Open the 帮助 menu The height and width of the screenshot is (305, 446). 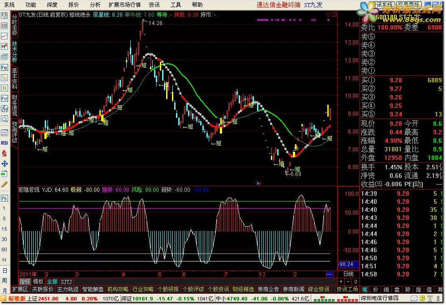[x=197, y=5]
